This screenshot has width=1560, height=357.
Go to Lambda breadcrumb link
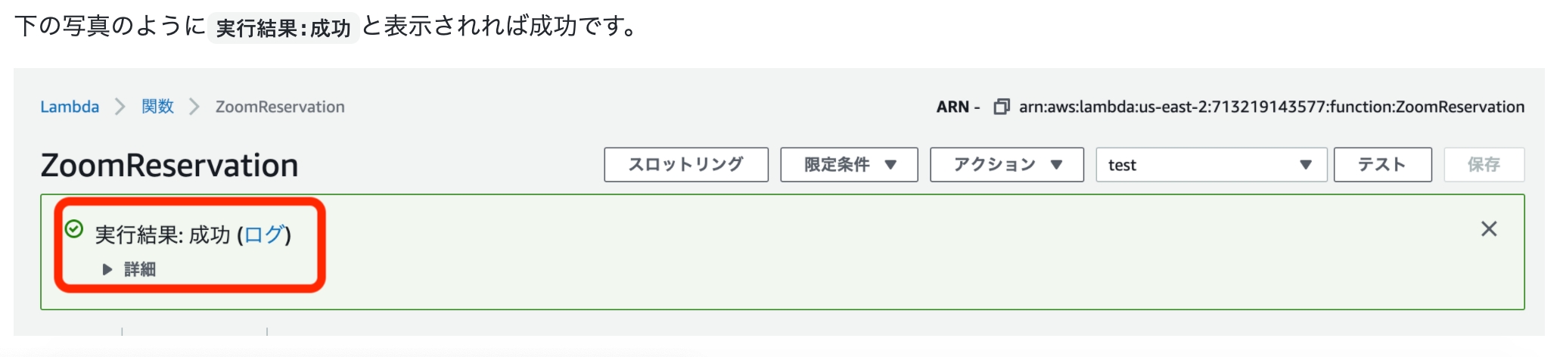[70, 107]
